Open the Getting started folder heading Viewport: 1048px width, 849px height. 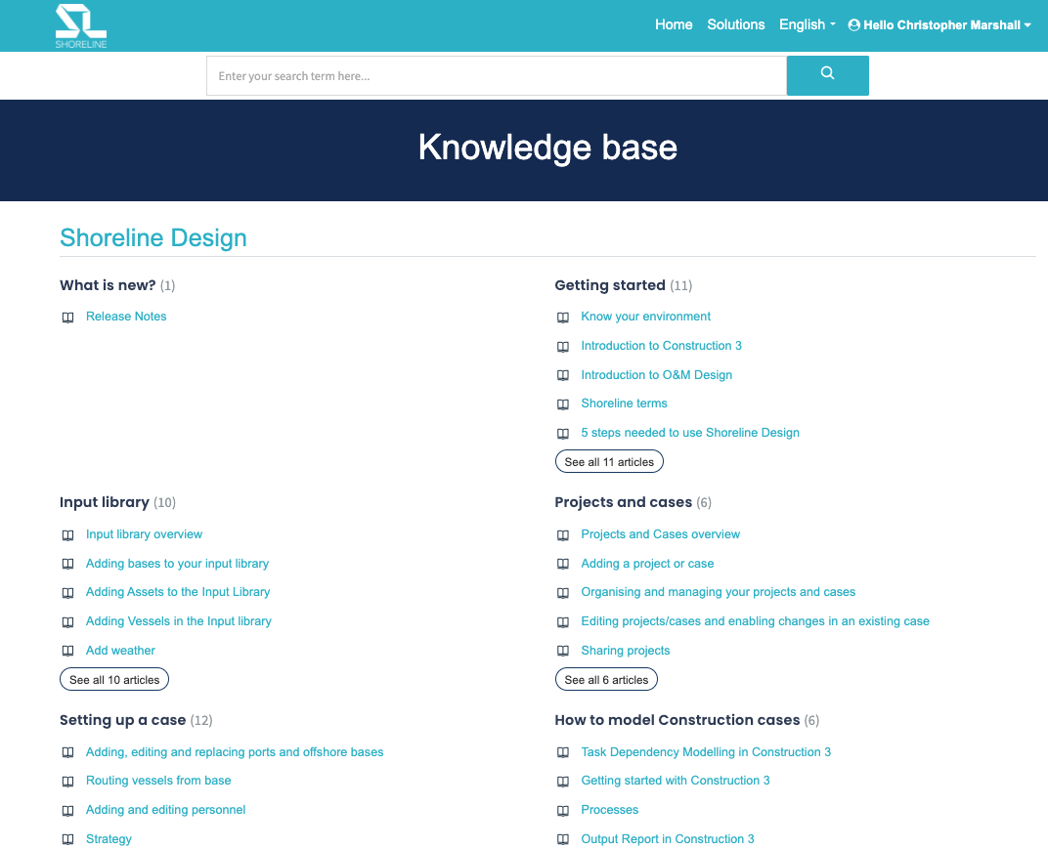click(x=610, y=285)
